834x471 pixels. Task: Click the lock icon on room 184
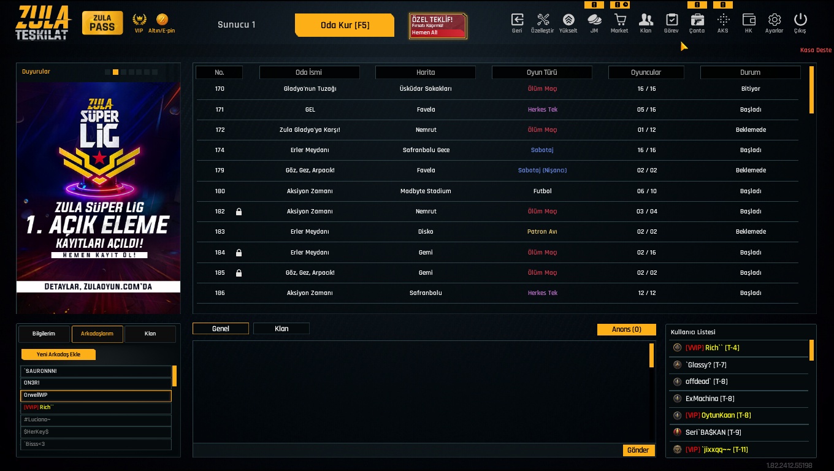pos(239,253)
